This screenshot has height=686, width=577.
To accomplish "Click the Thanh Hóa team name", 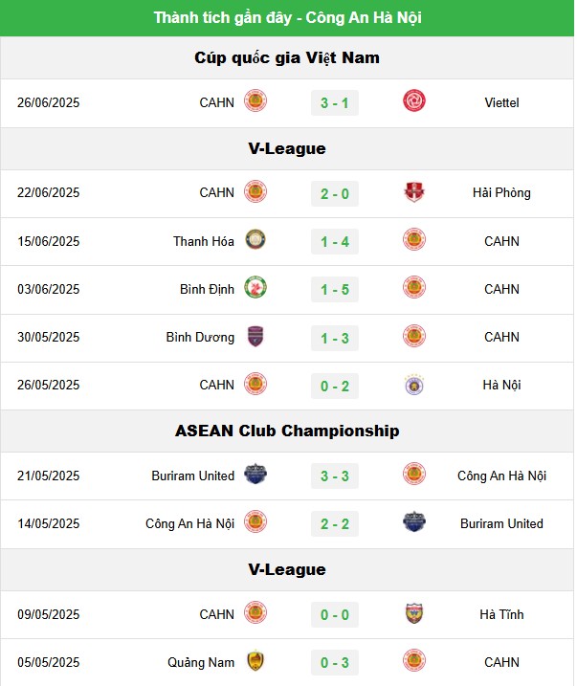I will coord(204,241).
